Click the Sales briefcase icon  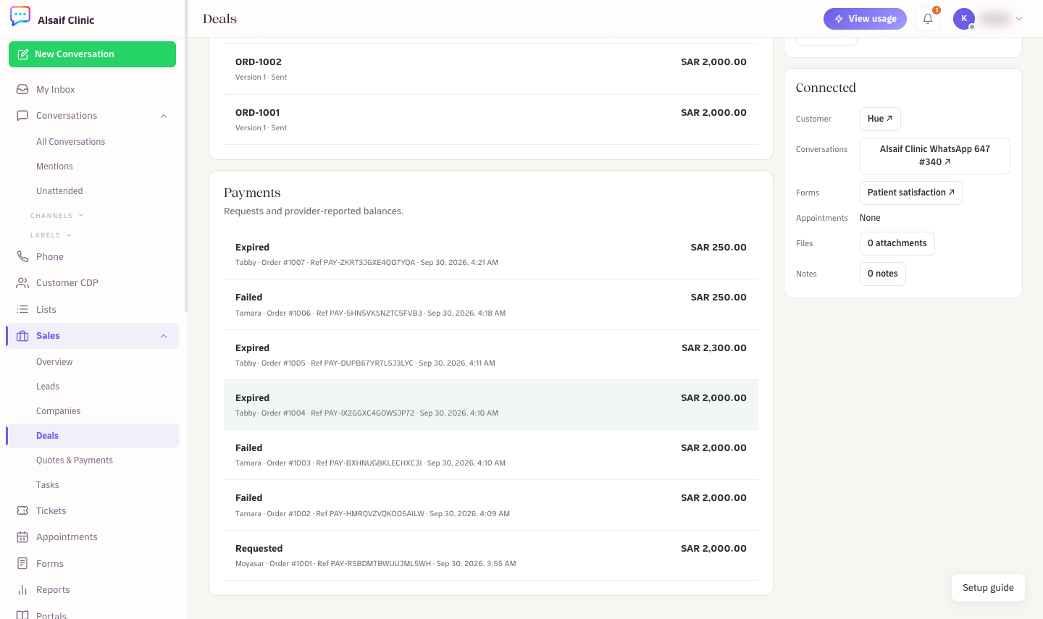coord(22,336)
